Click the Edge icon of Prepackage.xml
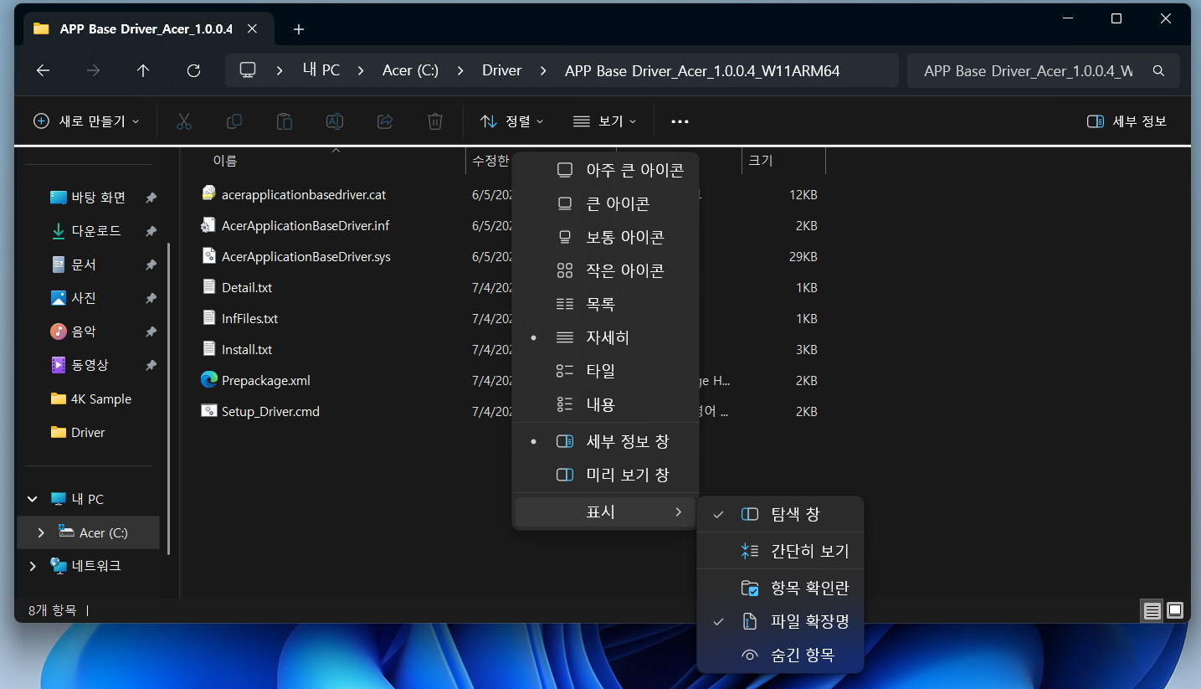Image resolution: width=1201 pixels, height=689 pixels. 209,380
